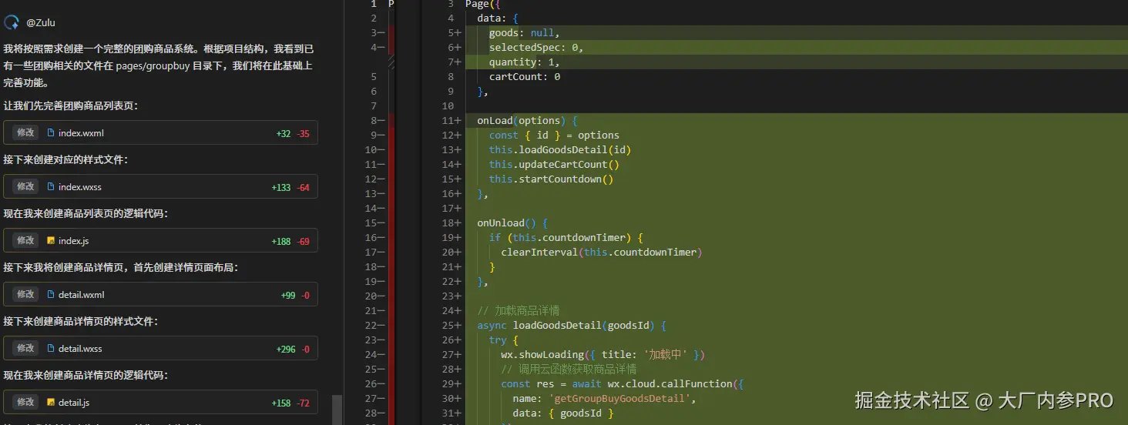Image resolution: width=1128 pixels, height=425 pixels.
Task: Open the detail.js file name link
Action: point(74,403)
